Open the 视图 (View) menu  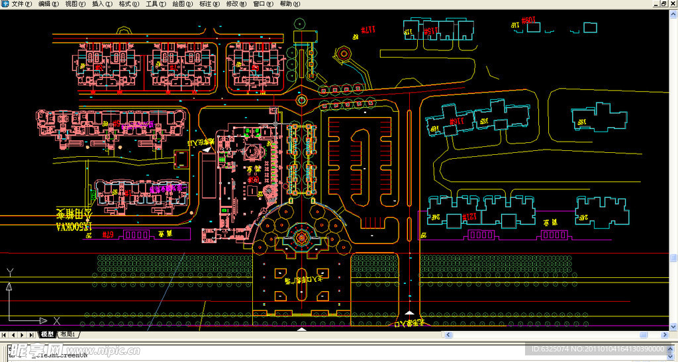click(x=75, y=4)
